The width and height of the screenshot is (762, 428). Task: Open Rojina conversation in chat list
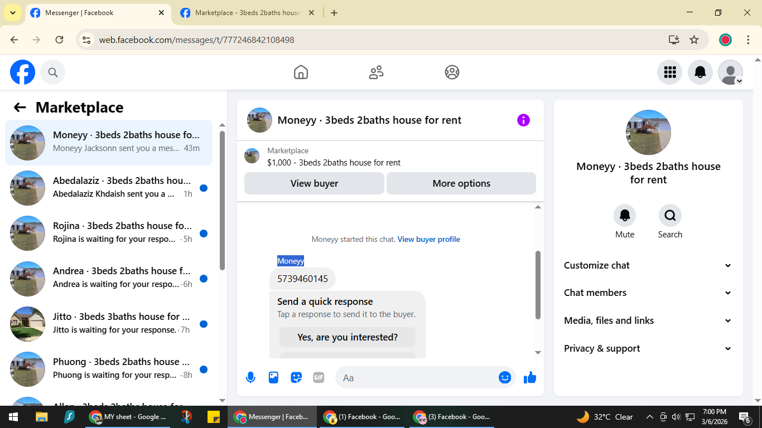109,233
